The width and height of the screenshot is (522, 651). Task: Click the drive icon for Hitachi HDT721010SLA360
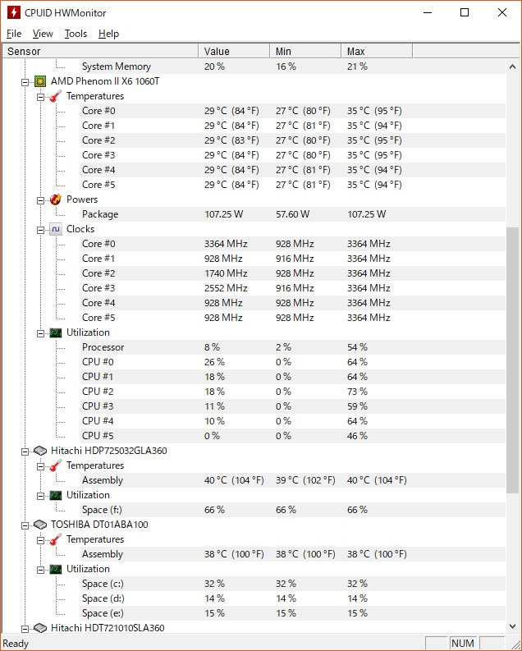click(40, 628)
